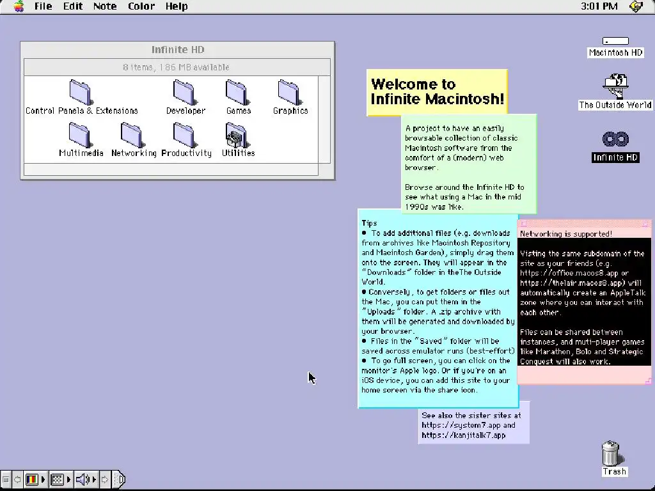Click the pink note's zoom box
Image resolution: width=655 pixels, height=491 pixels.
coord(645,224)
